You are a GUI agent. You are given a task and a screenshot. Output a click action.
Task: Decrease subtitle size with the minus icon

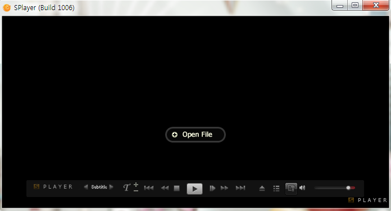(x=136, y=191)
